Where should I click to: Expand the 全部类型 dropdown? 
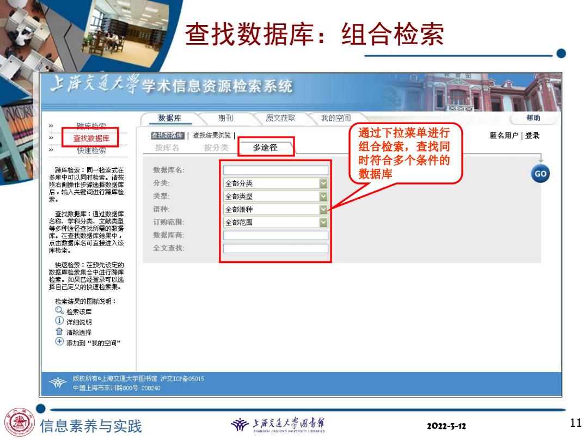[275, 196]
